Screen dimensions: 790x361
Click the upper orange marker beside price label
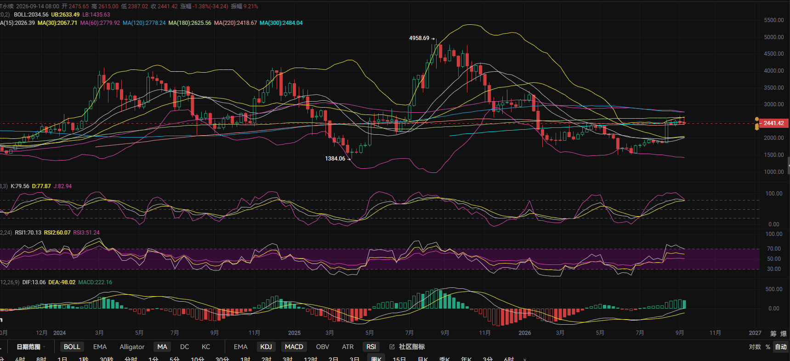756,120
